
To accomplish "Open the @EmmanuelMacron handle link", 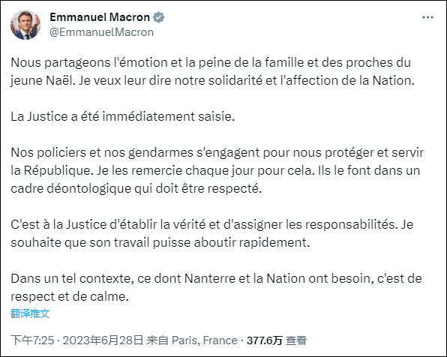I will tap(101, 32).
